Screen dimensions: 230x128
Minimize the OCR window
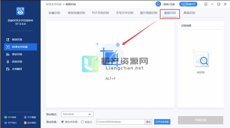coord(212,4)
